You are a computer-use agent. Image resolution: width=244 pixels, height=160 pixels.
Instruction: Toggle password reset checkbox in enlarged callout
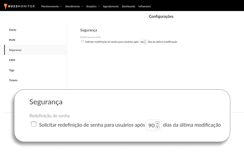pyautogui.click(x=33, y=124)
